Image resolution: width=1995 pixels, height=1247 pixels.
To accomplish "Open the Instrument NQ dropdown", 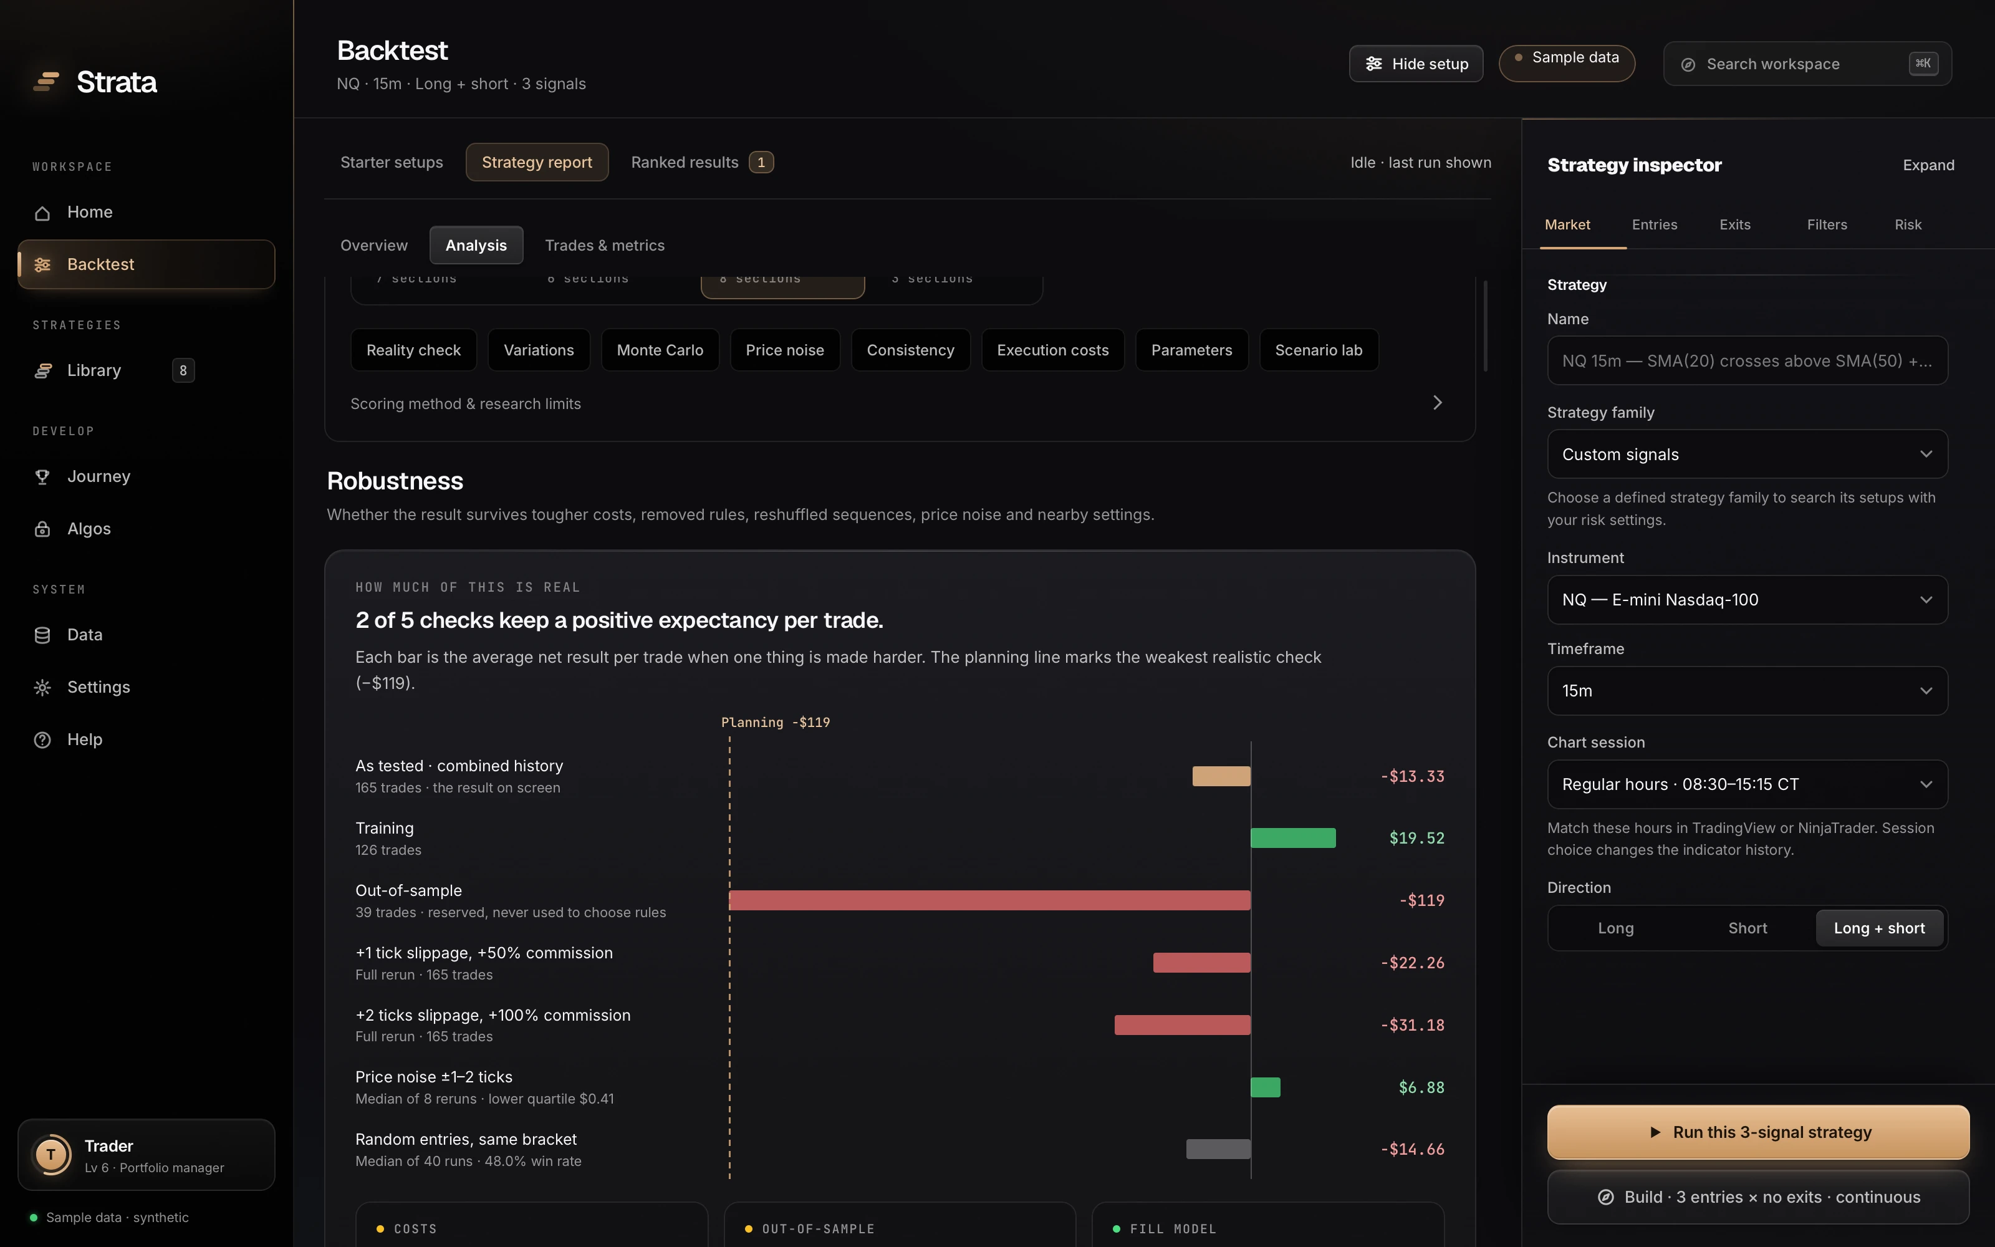I will coord(1747,600).
